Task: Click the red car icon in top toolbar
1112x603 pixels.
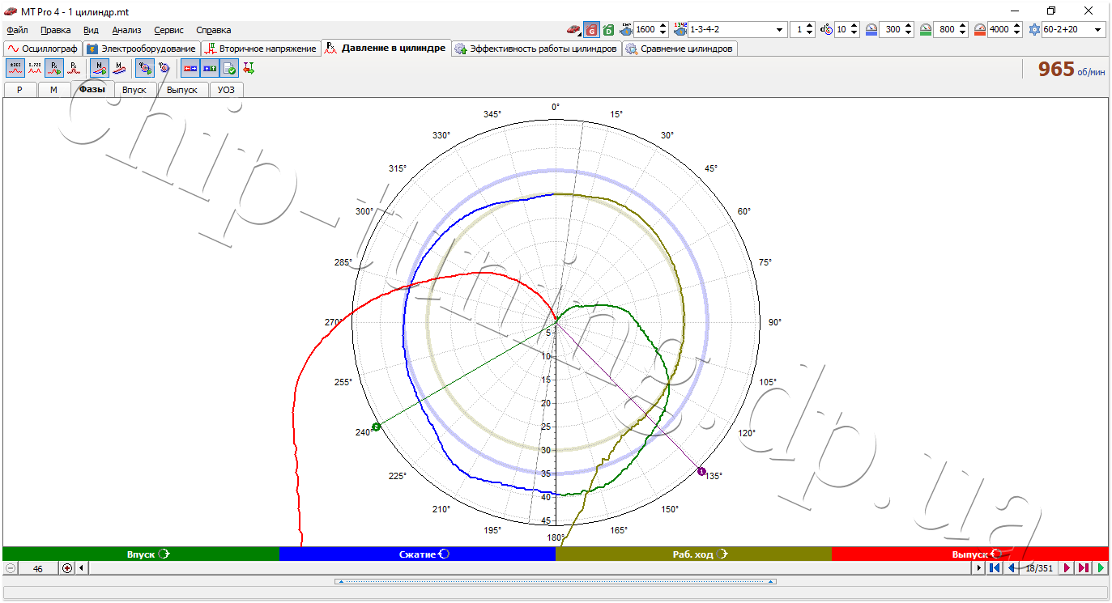Action: pyautogui.click(x=573, y=29)
